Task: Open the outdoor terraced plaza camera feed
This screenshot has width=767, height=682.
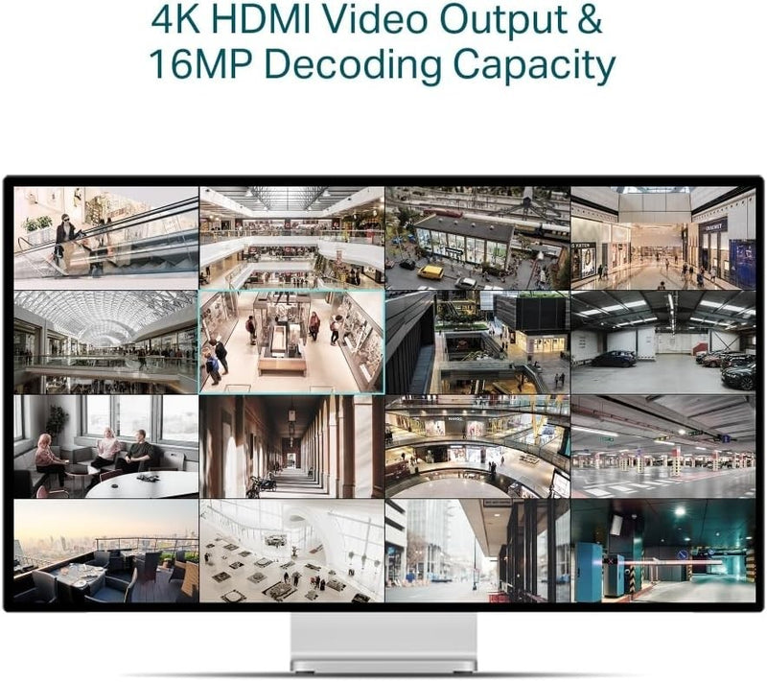Action: [477, 342]
